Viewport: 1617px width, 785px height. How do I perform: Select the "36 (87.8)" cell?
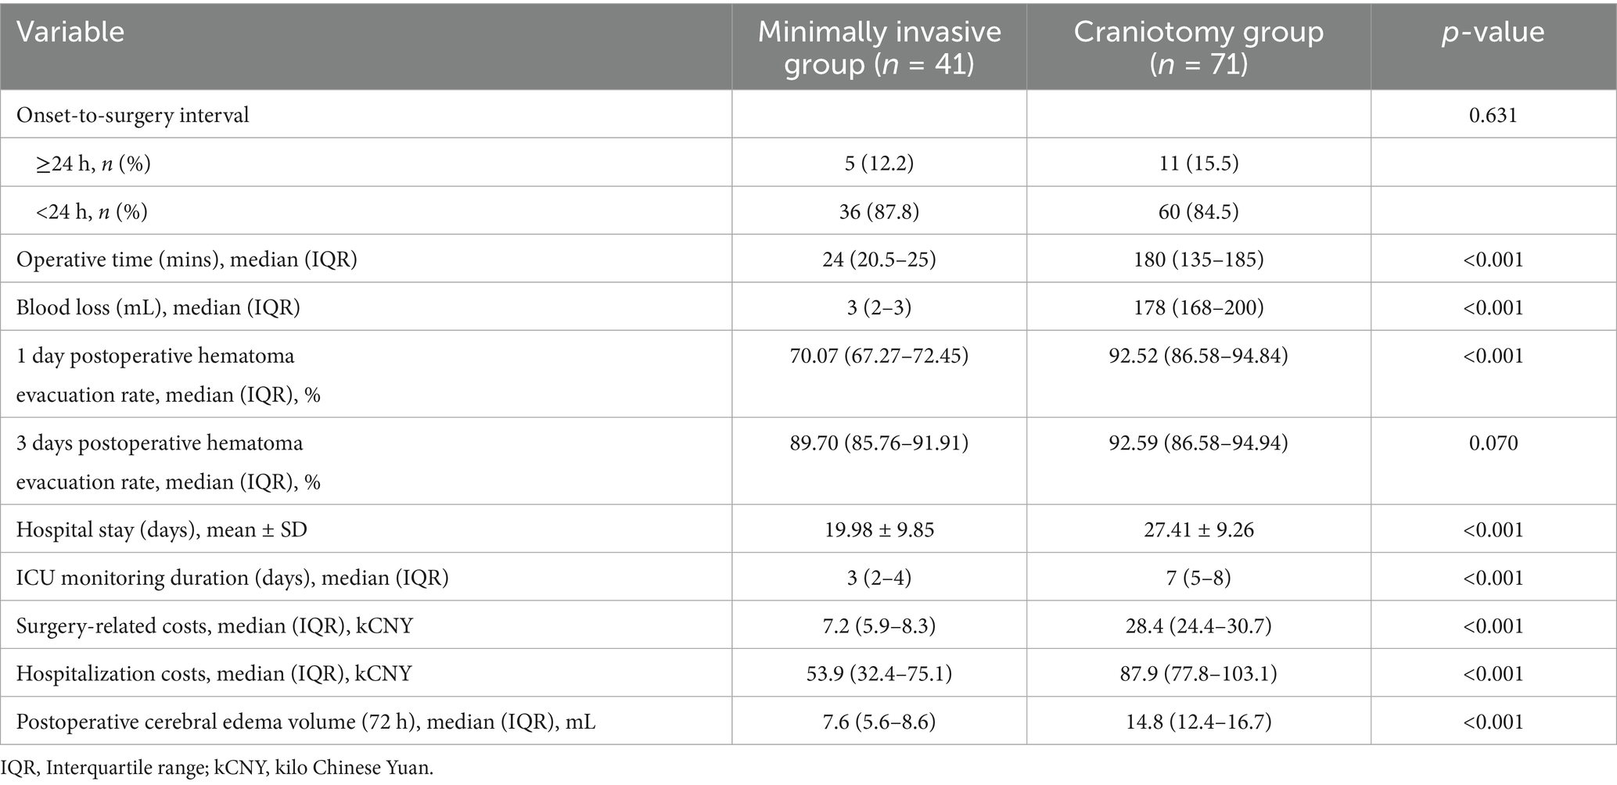tap(879, 212)
